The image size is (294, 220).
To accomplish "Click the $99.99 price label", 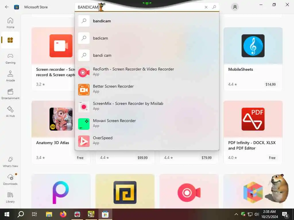I will tap(142, 158).
